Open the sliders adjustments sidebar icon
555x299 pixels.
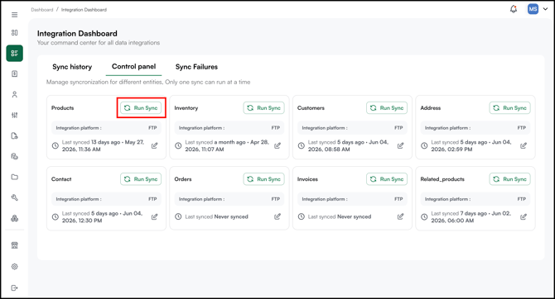(x=15, y=115)
